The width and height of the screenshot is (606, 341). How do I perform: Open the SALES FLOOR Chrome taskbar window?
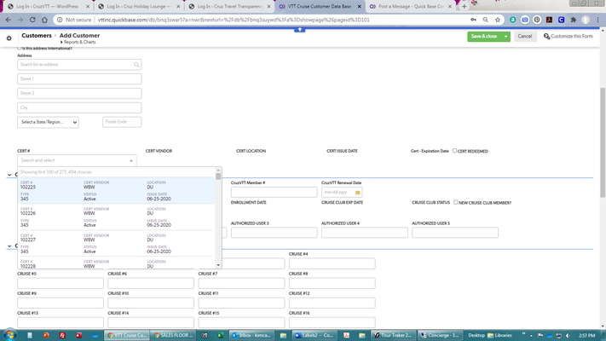[173, 335]
